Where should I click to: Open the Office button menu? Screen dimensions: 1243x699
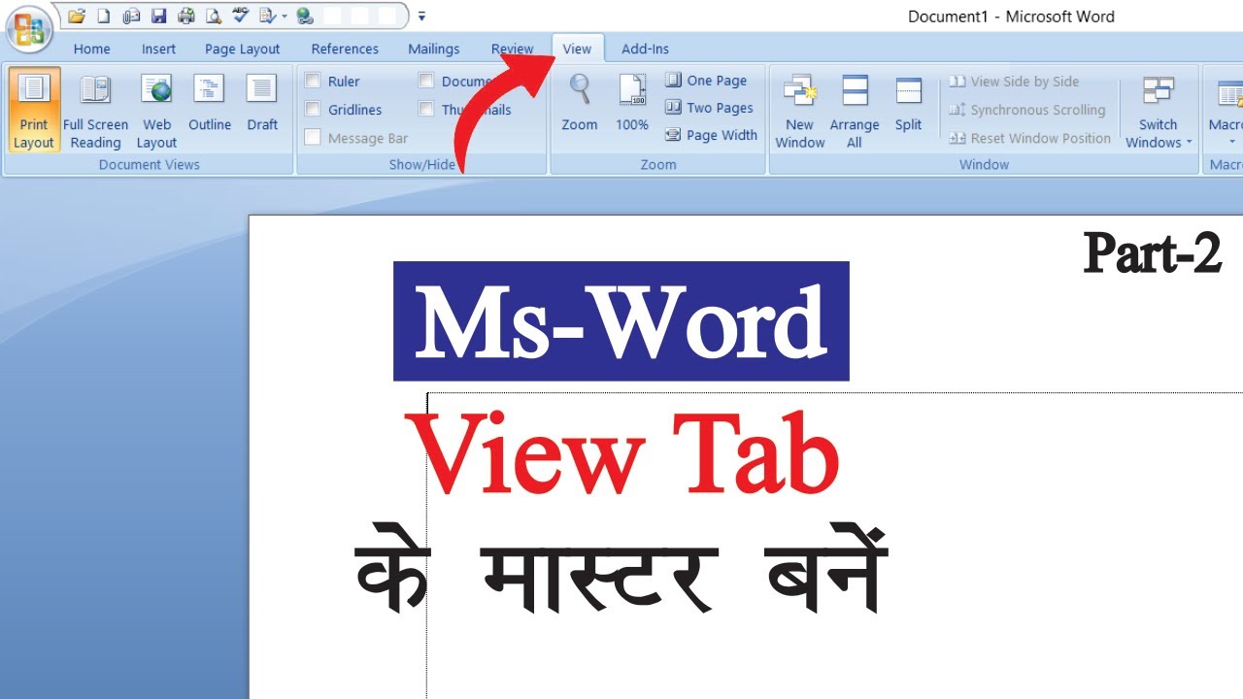pos(29,29)
